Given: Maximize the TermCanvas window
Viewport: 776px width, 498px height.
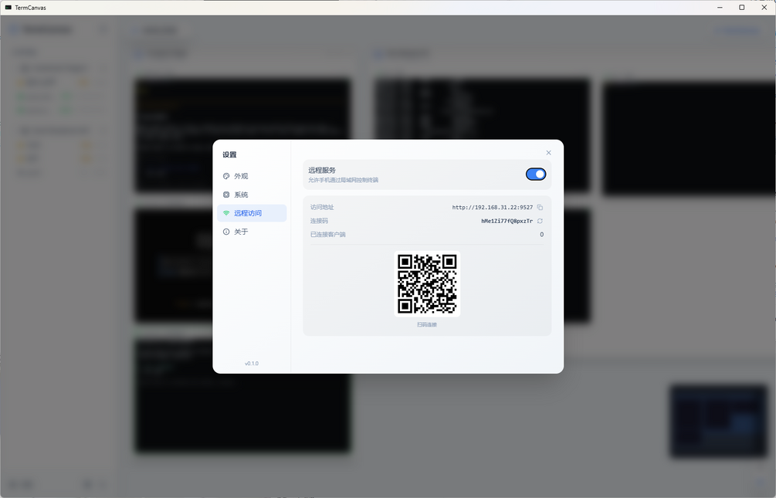Looking at the screenshot, I should point(741,8).
